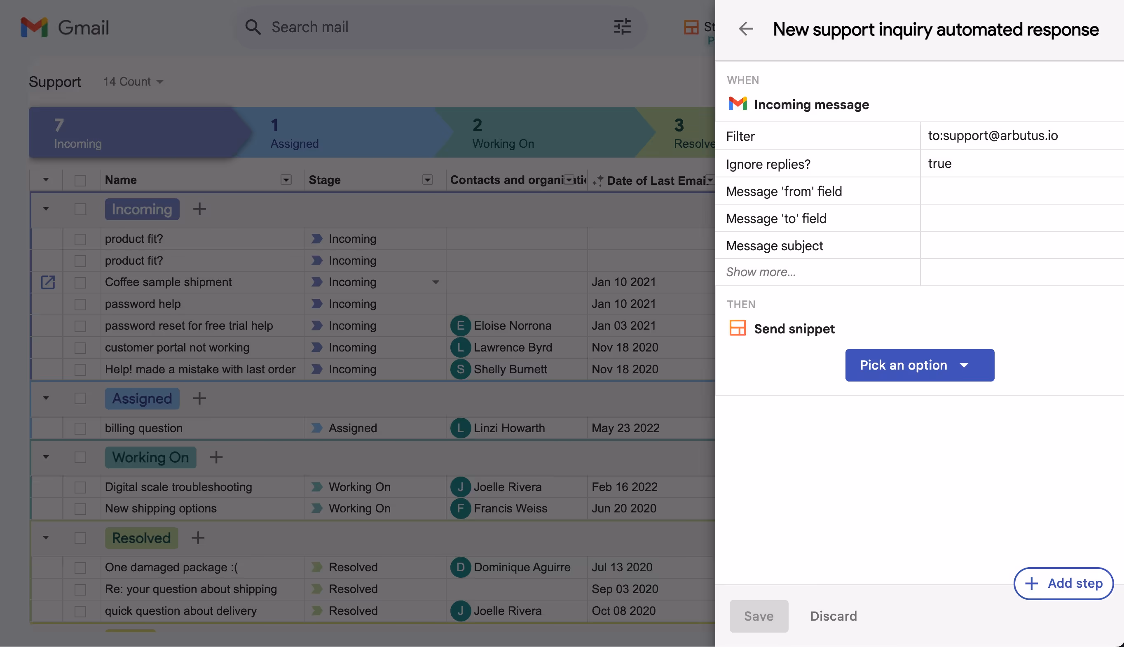
Task: Click the search magnifier icon
Action: pos(253,27)
